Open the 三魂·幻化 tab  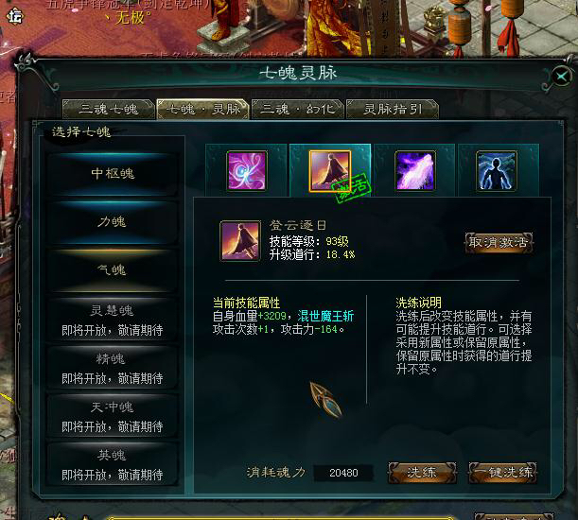[297, 109]
